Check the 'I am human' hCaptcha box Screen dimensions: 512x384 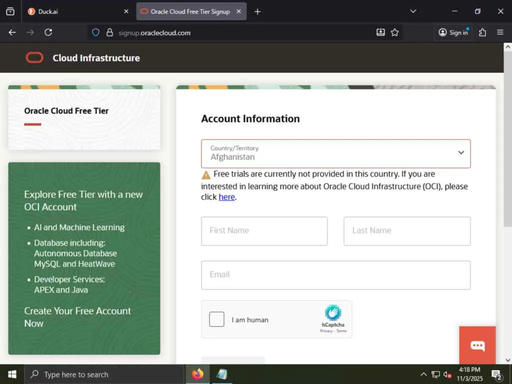(216, 319)
